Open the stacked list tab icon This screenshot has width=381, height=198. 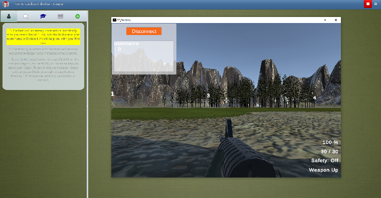(x=60, y=16)
